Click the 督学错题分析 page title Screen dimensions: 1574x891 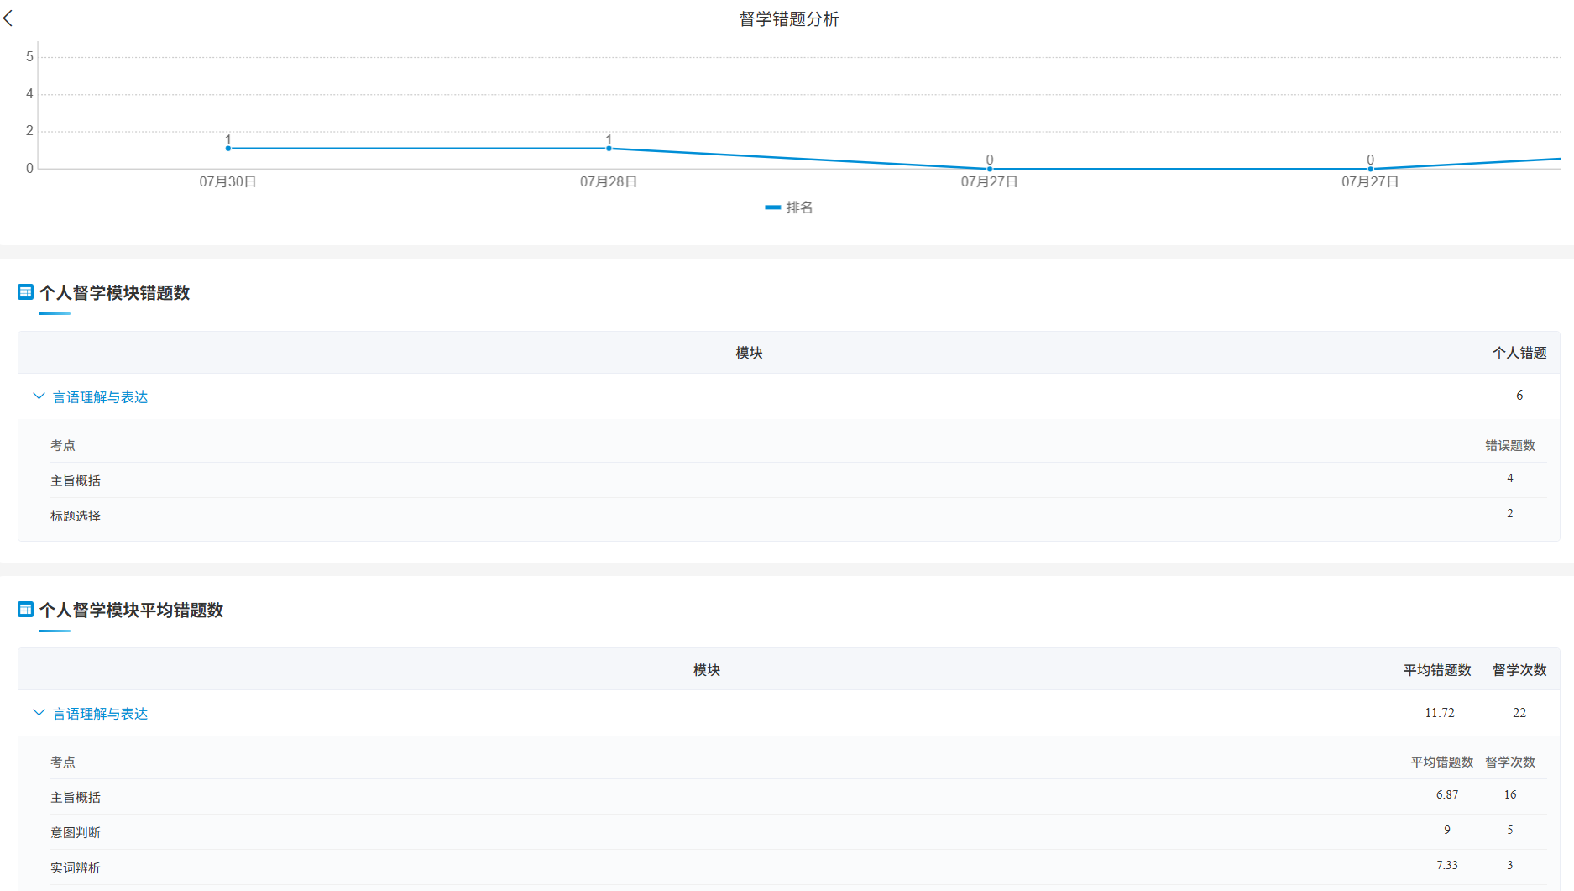789,19
